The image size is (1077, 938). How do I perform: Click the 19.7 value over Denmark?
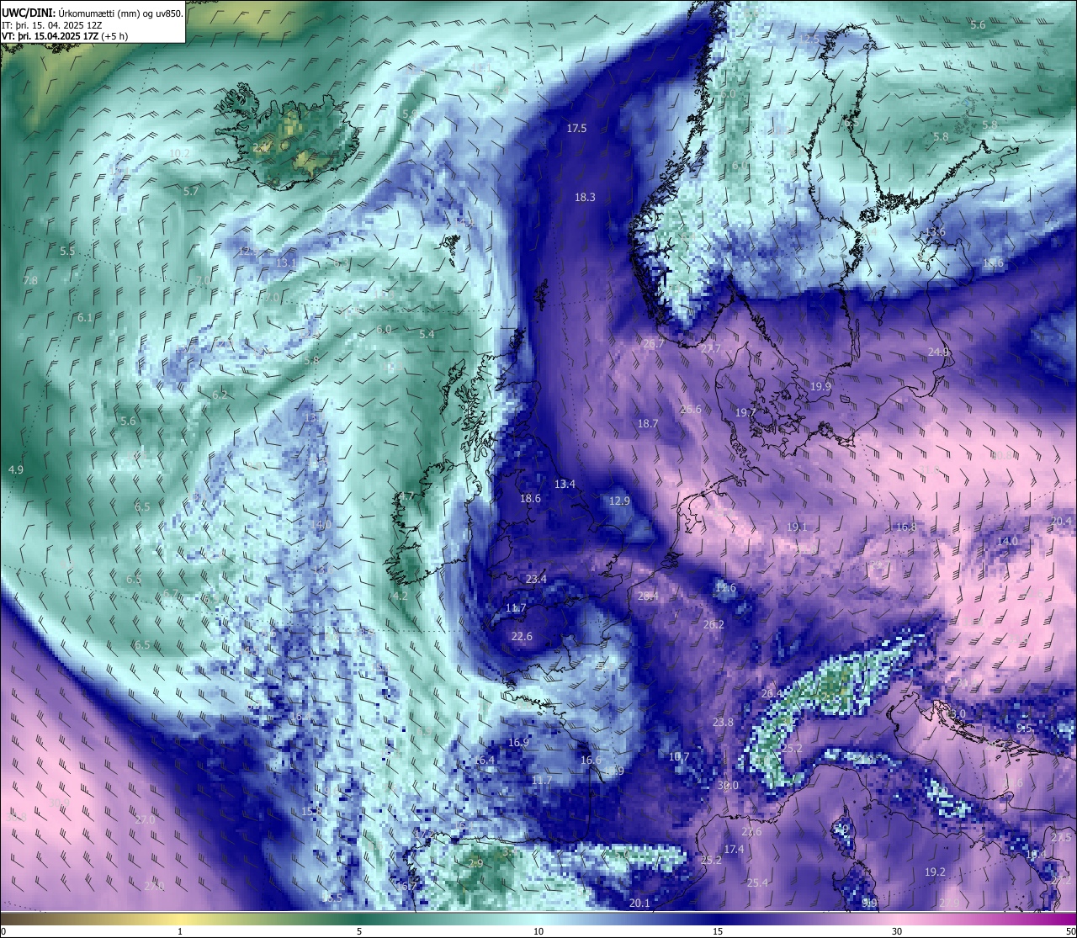coord(745,412)
